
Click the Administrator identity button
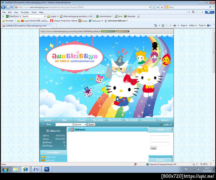tap(104, 16)
